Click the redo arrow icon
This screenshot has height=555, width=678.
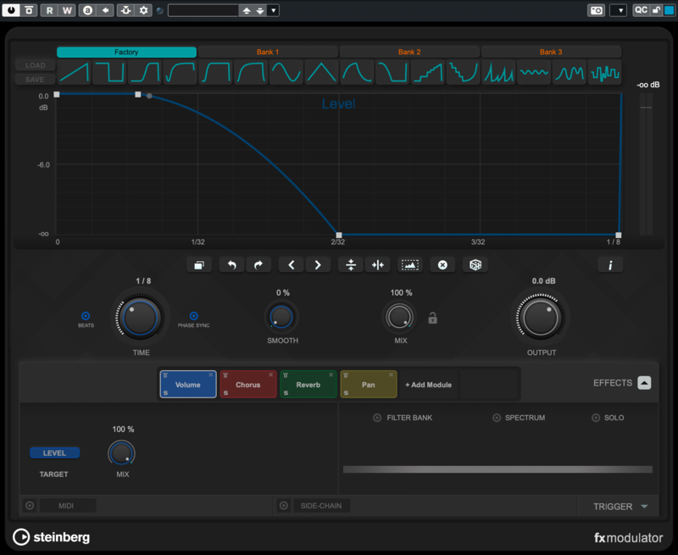258,265
